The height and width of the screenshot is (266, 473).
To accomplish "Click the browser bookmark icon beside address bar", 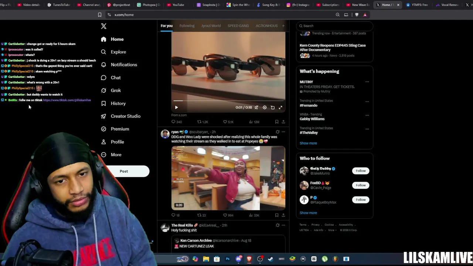I will click(x=99, y=15).
